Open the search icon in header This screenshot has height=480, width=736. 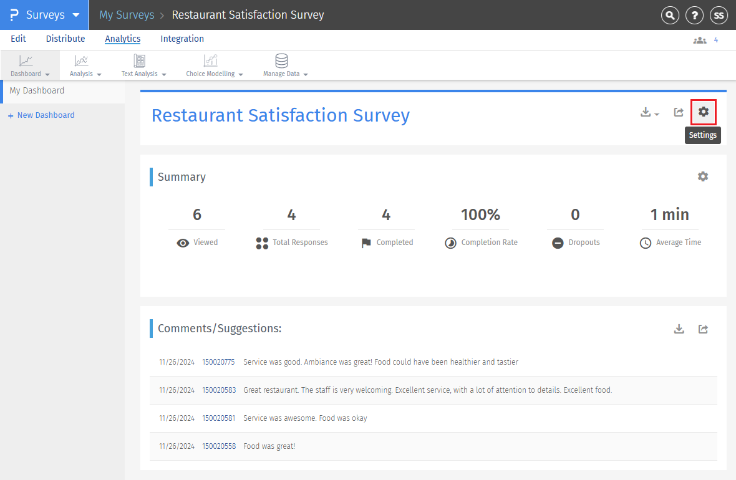(670, 15)
